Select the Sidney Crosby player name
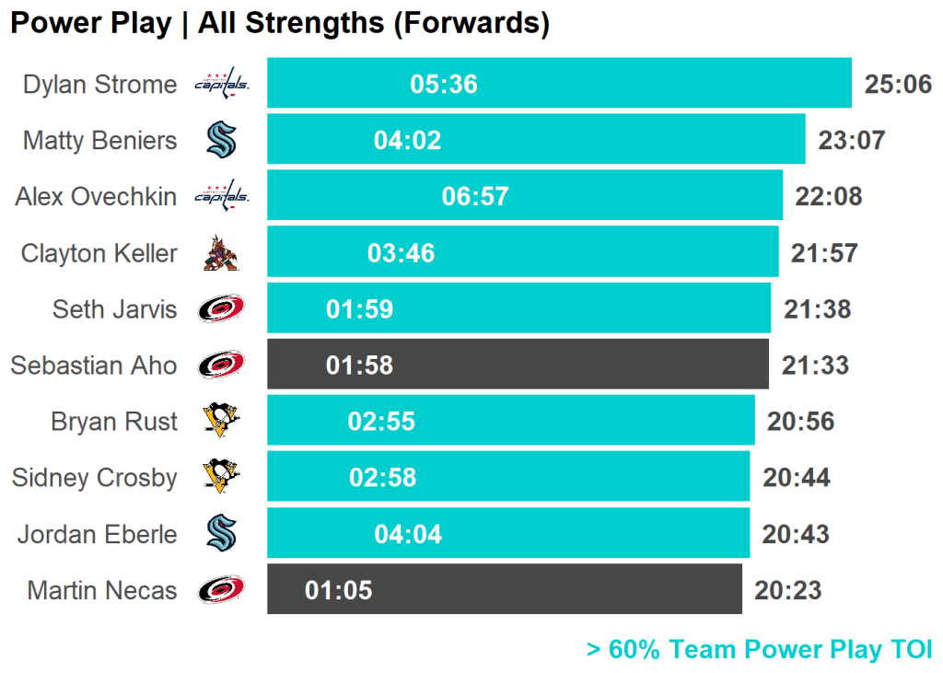943x673 pixels. pos(94,478)
